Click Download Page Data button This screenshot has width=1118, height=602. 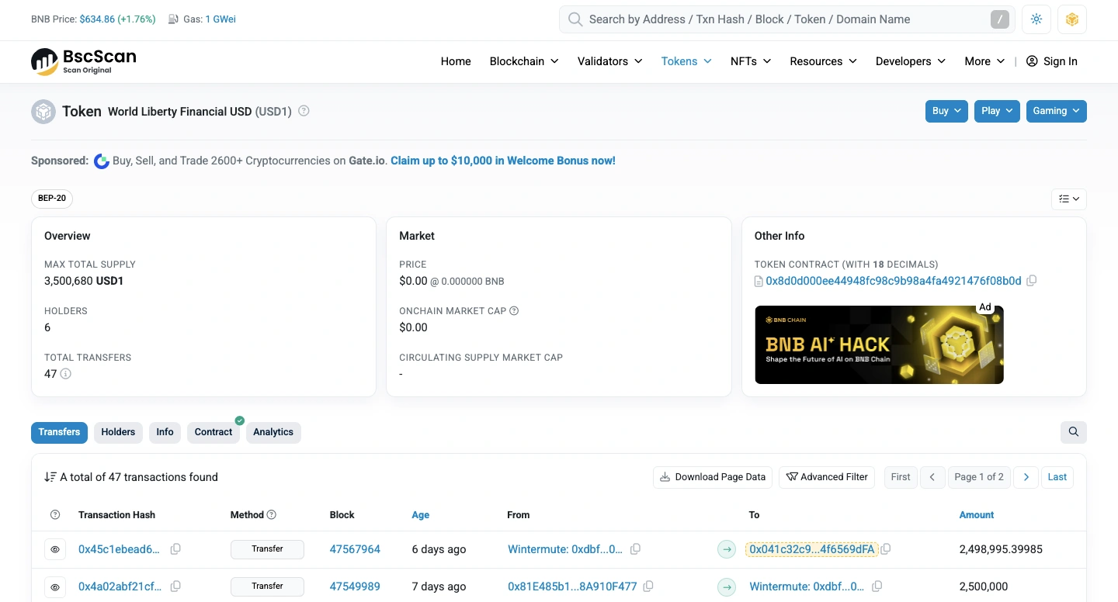(713, 477)
